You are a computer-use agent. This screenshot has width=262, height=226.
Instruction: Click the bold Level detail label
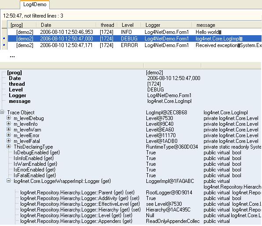tap(16, 90)
